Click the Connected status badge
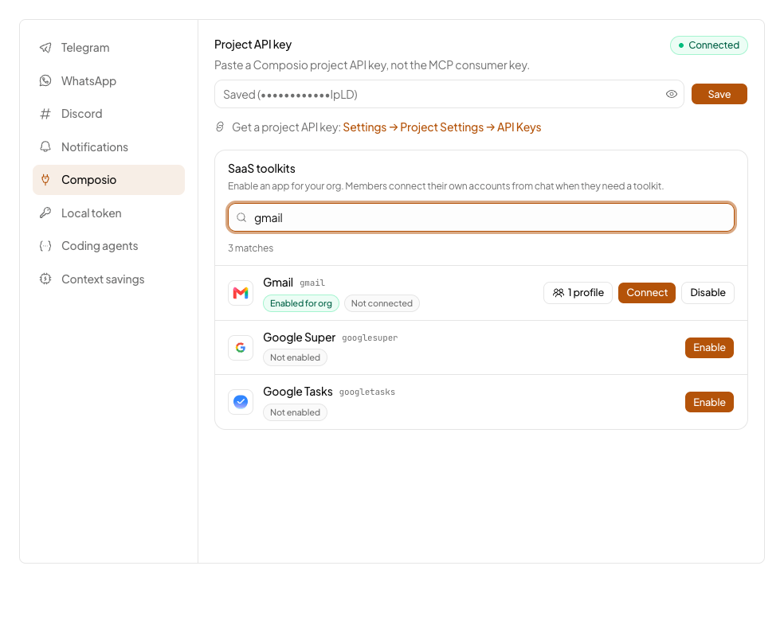 click(x=708, y=45)
